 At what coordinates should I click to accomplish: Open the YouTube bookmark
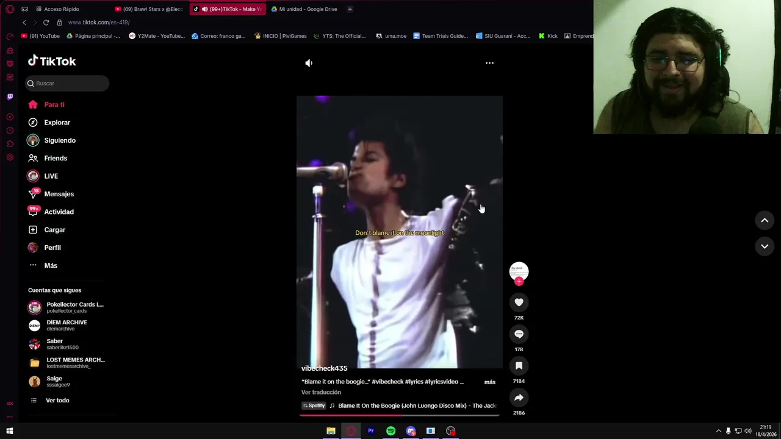coord(40,36)
